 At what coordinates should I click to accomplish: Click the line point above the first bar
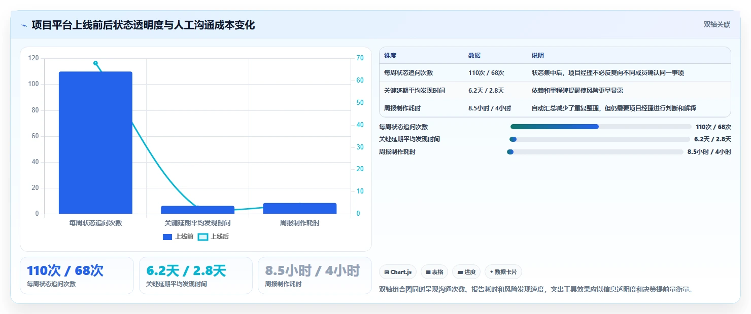[x=95, y=63]
